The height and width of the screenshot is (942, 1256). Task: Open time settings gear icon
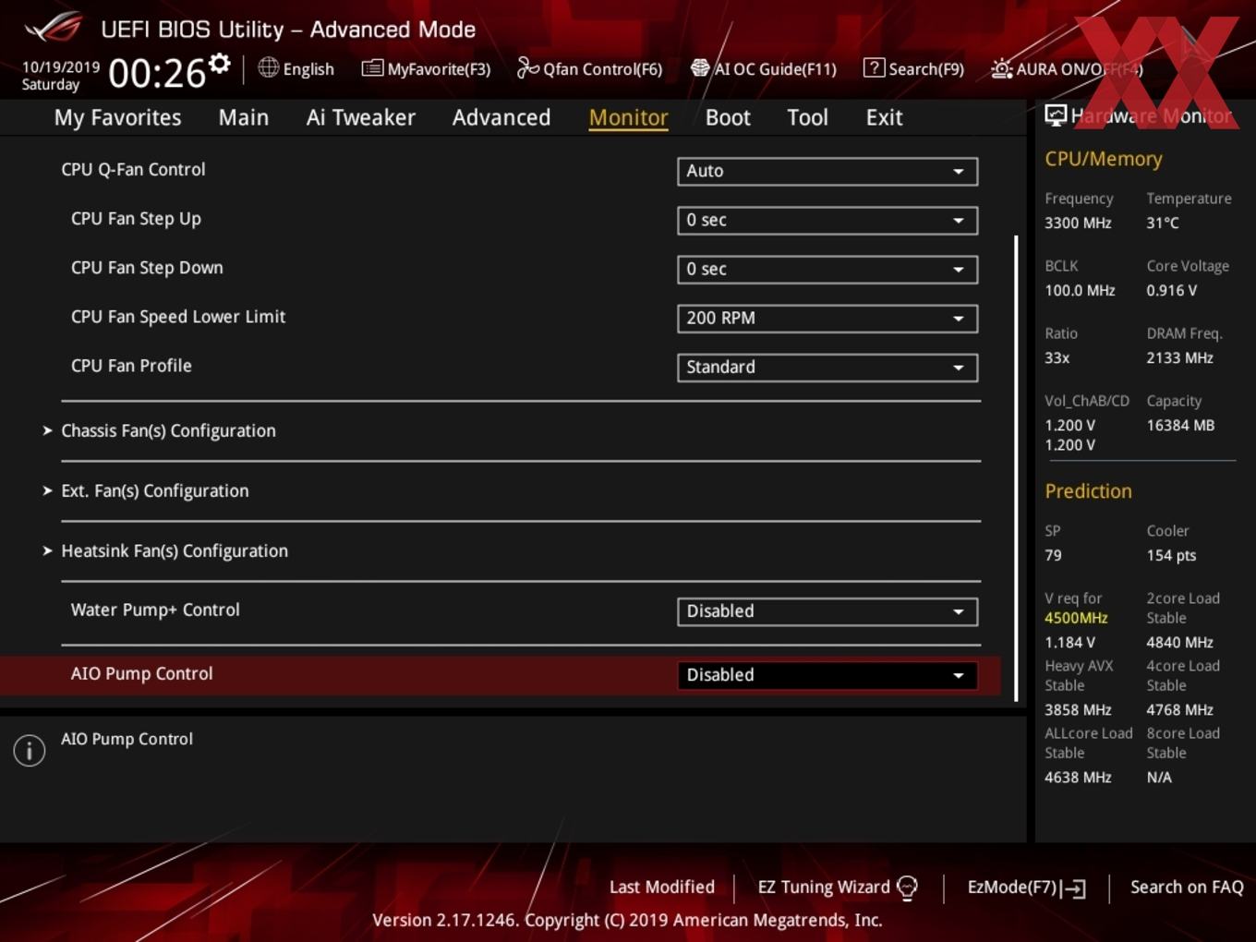point(220,64)
